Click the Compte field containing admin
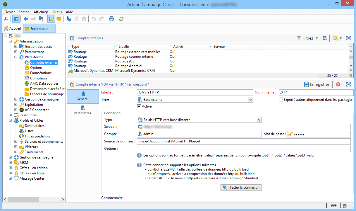The image size is (356, 211). (x=199, y=134)
